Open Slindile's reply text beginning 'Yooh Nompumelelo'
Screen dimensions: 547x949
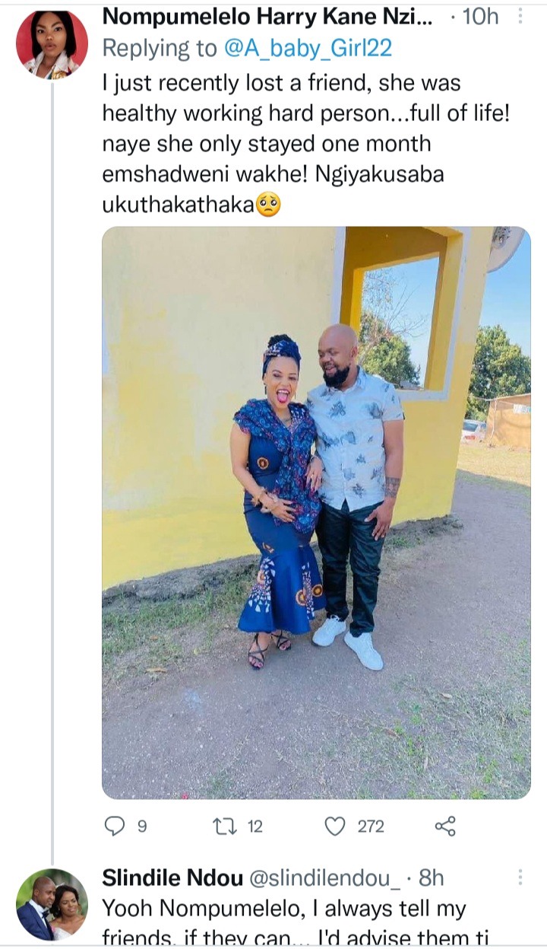click(x=284, y=922)
